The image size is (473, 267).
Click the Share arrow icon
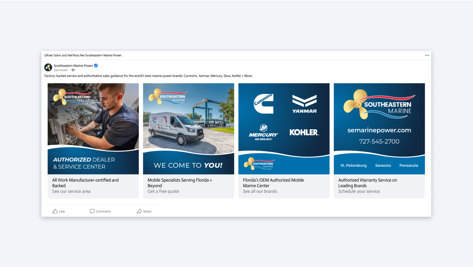pyautogui.click(x=139, y=211)
